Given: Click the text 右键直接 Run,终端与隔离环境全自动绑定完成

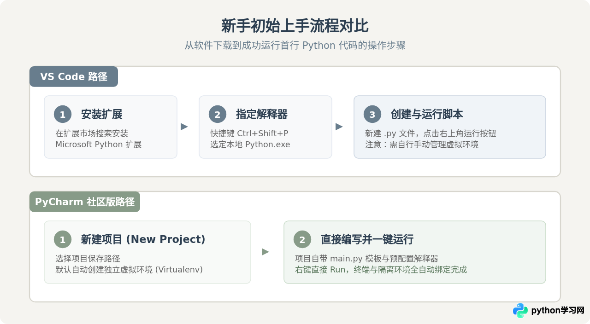Looking at the screenshot, I should (x=381, y=270).
